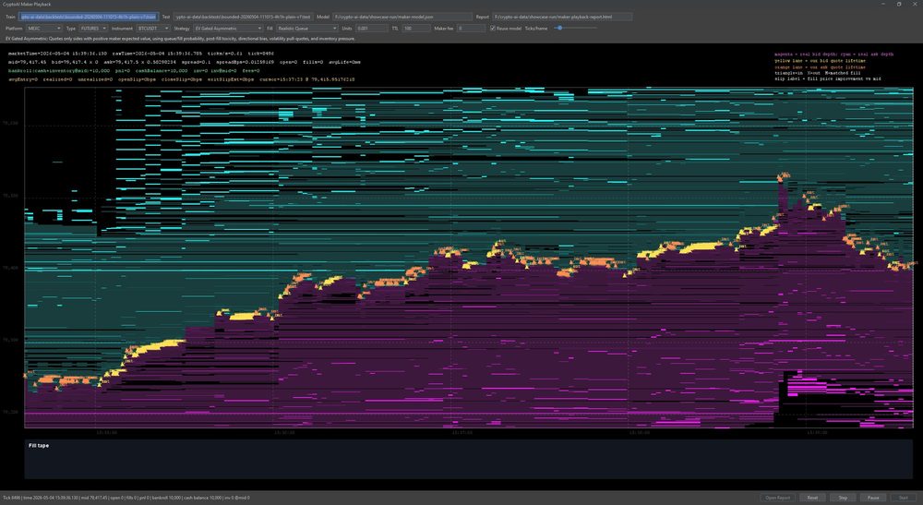The width and height of the screenshot is (923, 505).
Task: Click the Start button
Action: pyautogui.click(x=903, y=498)
